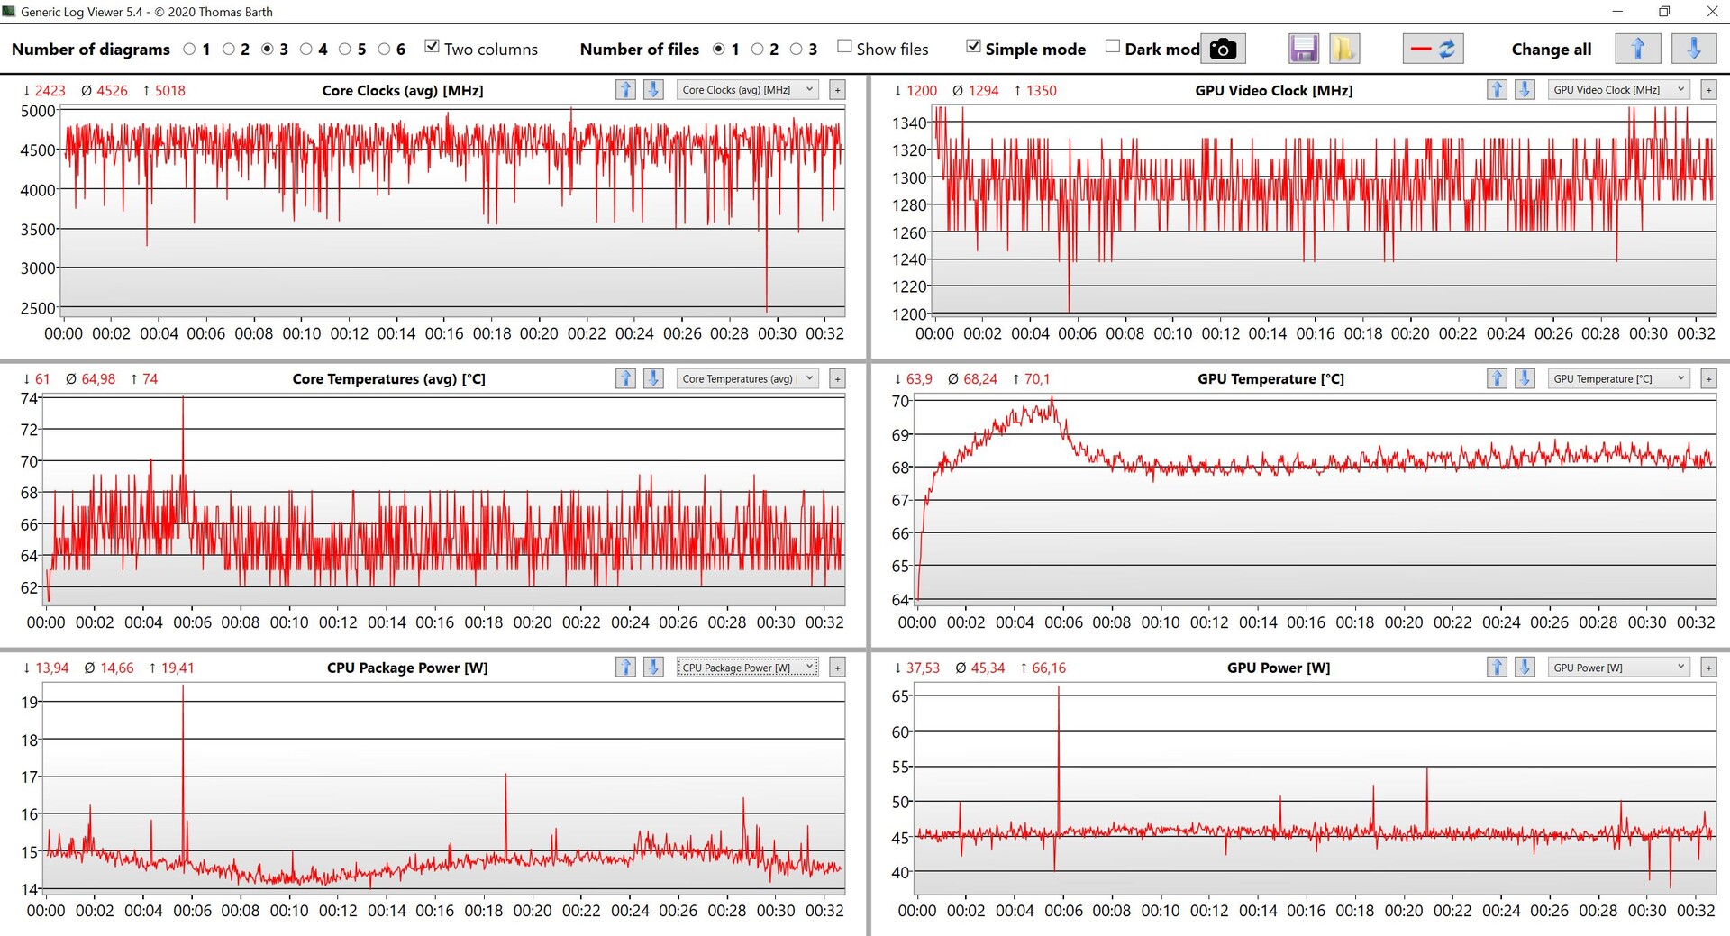This screenshot has width=1730, height=936.
Task: Enable the Show files checkbox
Action: [844, 47]
